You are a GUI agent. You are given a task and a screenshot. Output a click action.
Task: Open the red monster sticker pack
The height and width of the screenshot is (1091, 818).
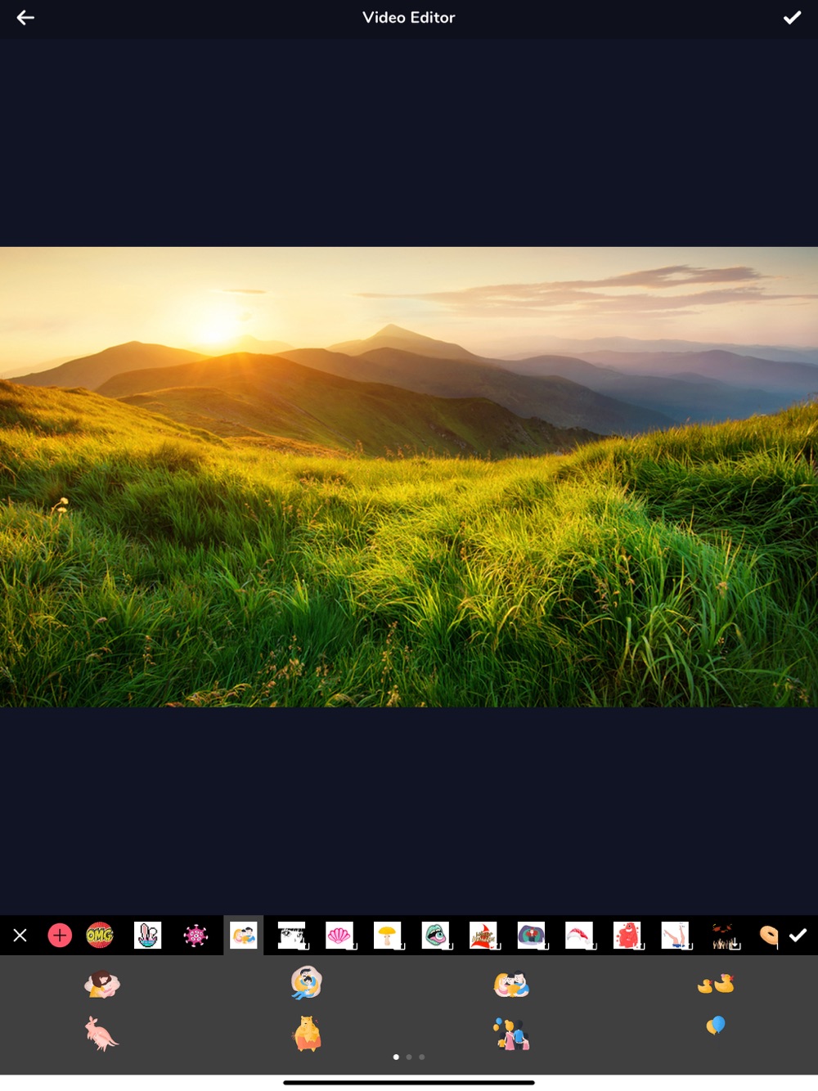click(627, 935)
